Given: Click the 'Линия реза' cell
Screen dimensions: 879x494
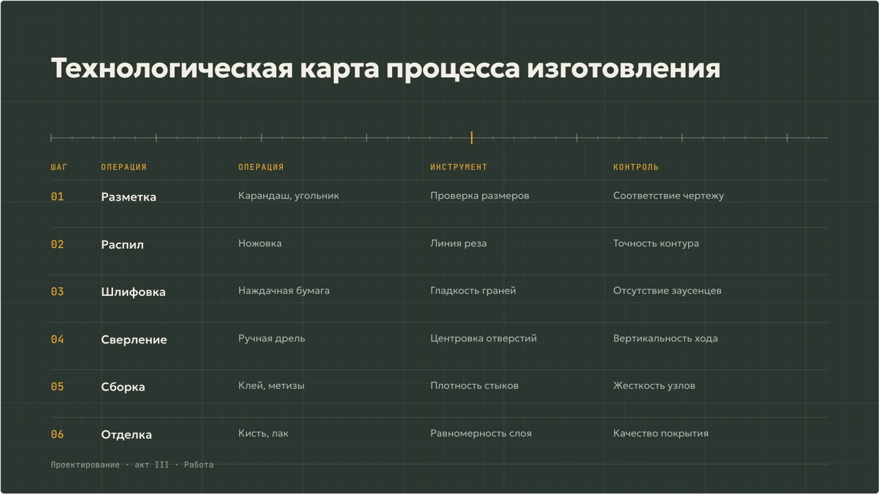Looking at the screenshot, I should click(458, 243).
